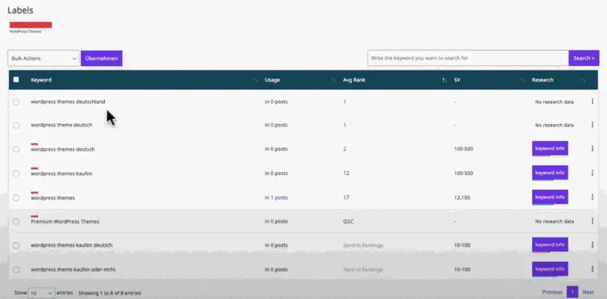Open three-dot menu for wordpress theme kaufen oder nicht
607x299 pixels.
click(593, 269)
